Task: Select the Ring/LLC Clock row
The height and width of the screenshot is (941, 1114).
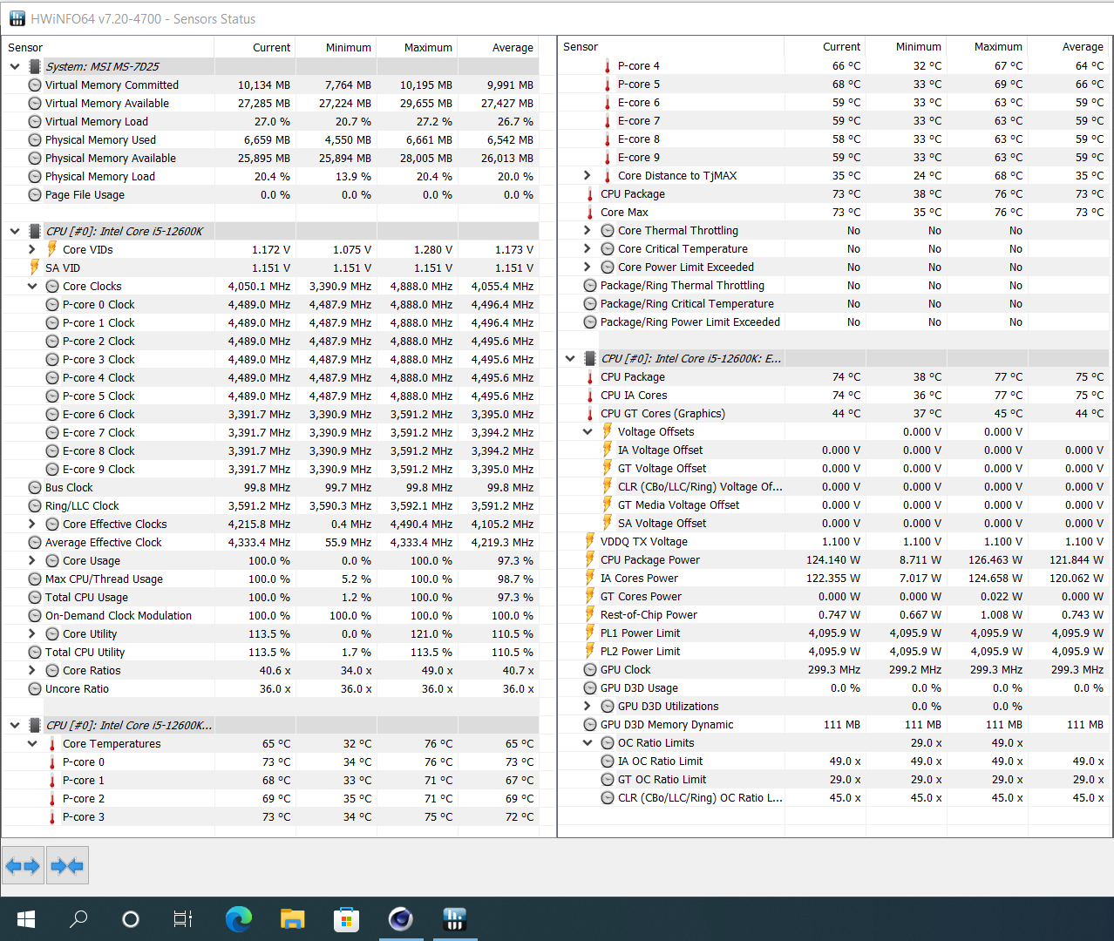Action: [x=270, y=505]
